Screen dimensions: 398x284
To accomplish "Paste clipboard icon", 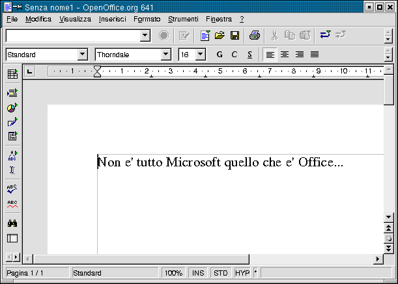I will pos(305,36).
